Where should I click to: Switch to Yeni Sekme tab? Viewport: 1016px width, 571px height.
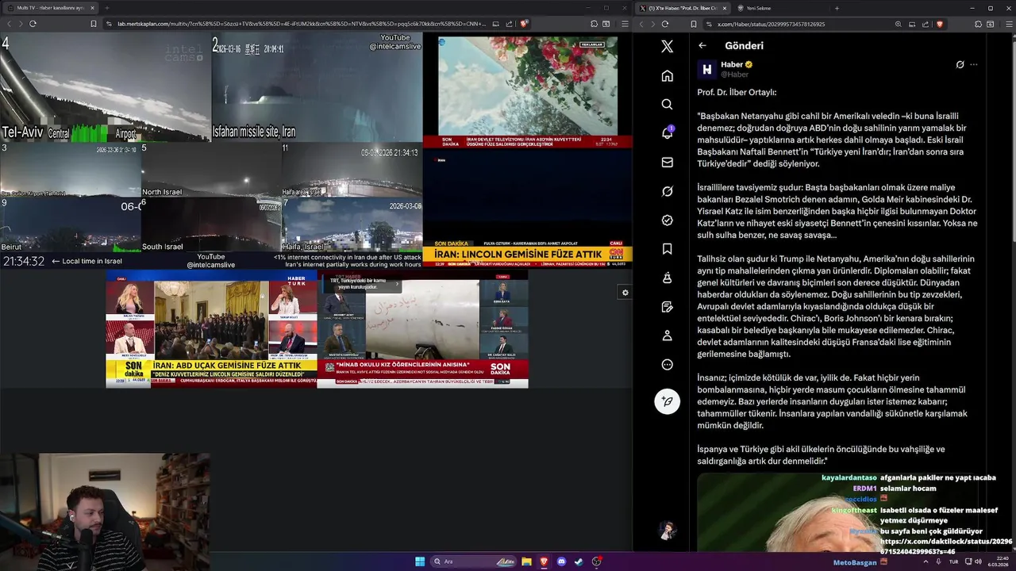coord(759,8)
